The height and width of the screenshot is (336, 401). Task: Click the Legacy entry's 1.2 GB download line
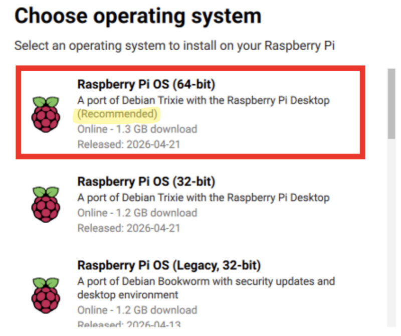[137, 310]
